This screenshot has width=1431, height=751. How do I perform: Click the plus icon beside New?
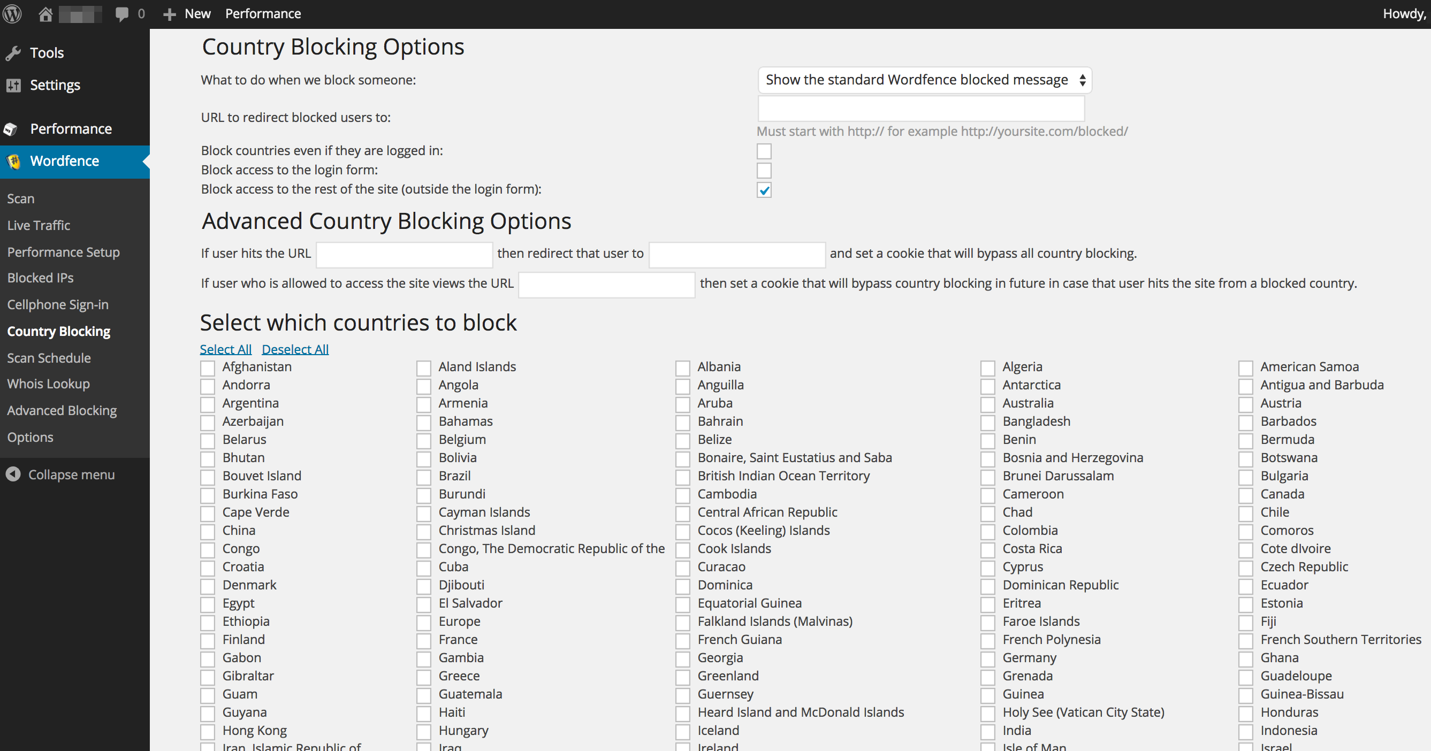(x=170, y=14)
